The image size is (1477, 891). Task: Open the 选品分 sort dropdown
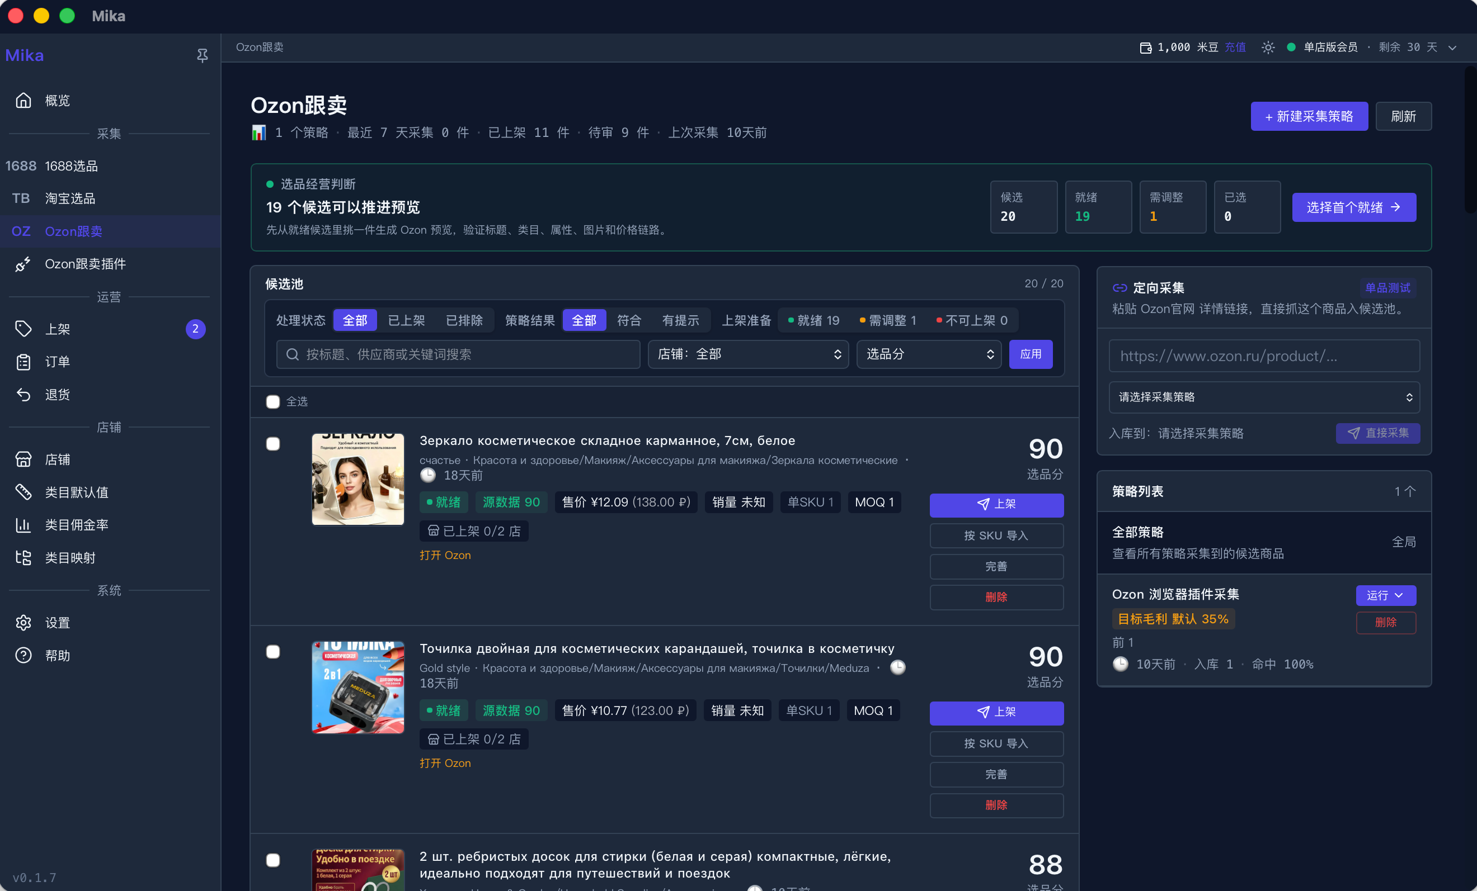[x=929, y=354]
